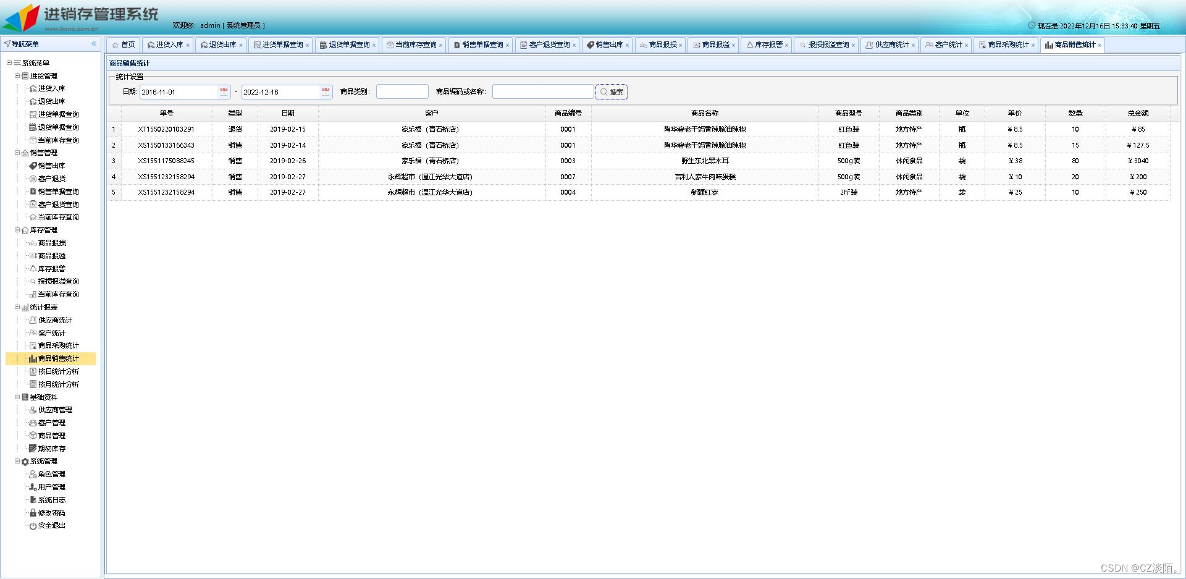Open 退货单据查询 in the sidebar
1186x579 pixels.
[59, 127]
